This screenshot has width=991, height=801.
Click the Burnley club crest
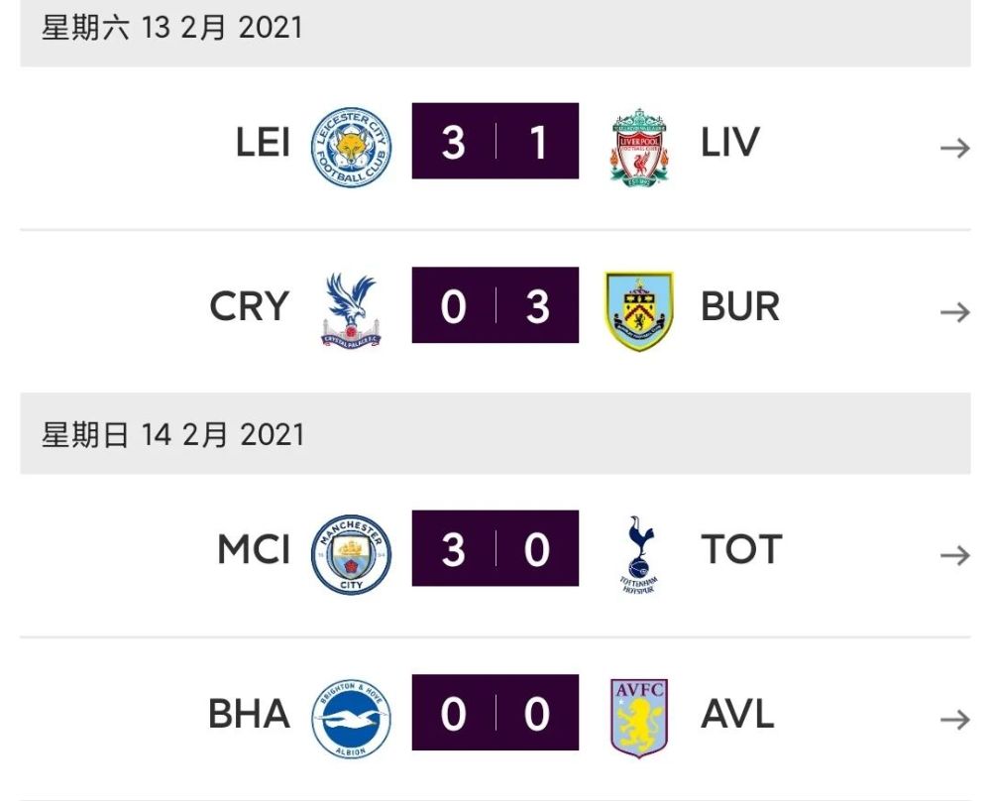click(x=639, y=311)
